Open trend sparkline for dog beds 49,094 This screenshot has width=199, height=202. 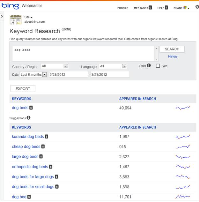(183, 108)
